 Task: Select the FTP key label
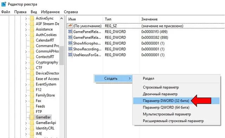click(39, 112)
